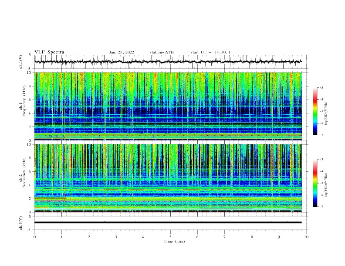Click the "5" tick on the time axis
This screenshot has width=345, height=266.
click(170, 237)
